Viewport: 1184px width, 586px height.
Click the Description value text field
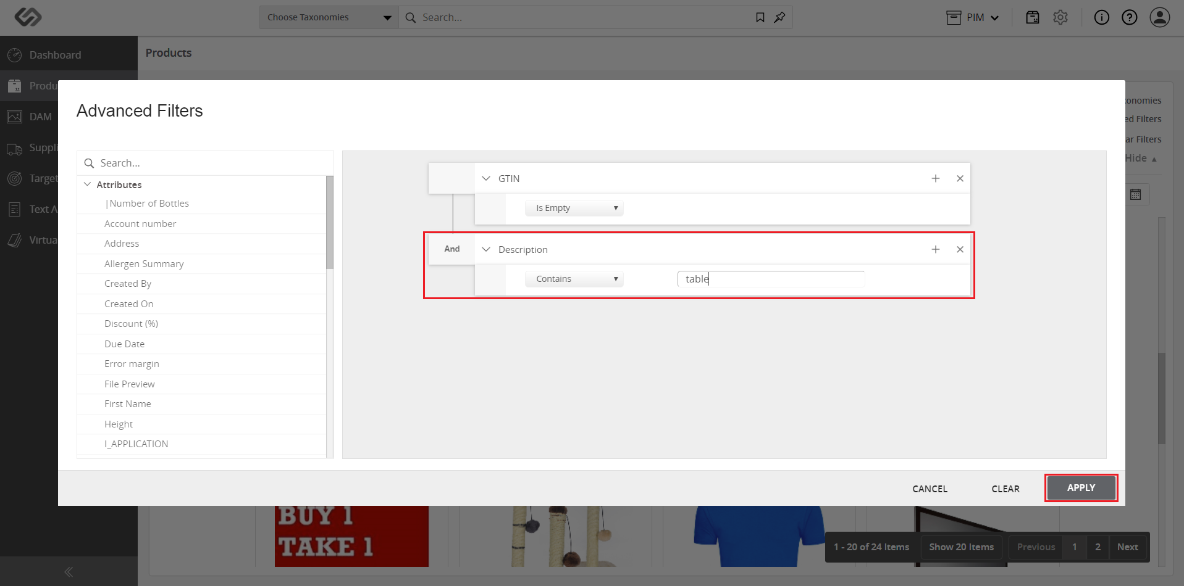pos(771,279)
